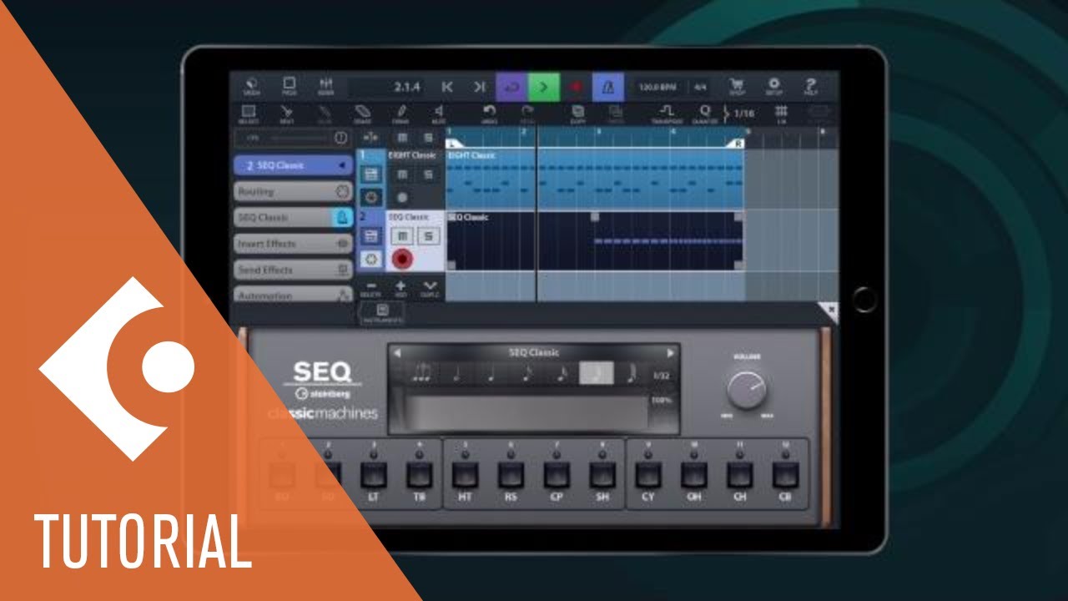Adjust the SEQ Volume knob
Screen dimensions: 1068x601
tap(747, 389)
